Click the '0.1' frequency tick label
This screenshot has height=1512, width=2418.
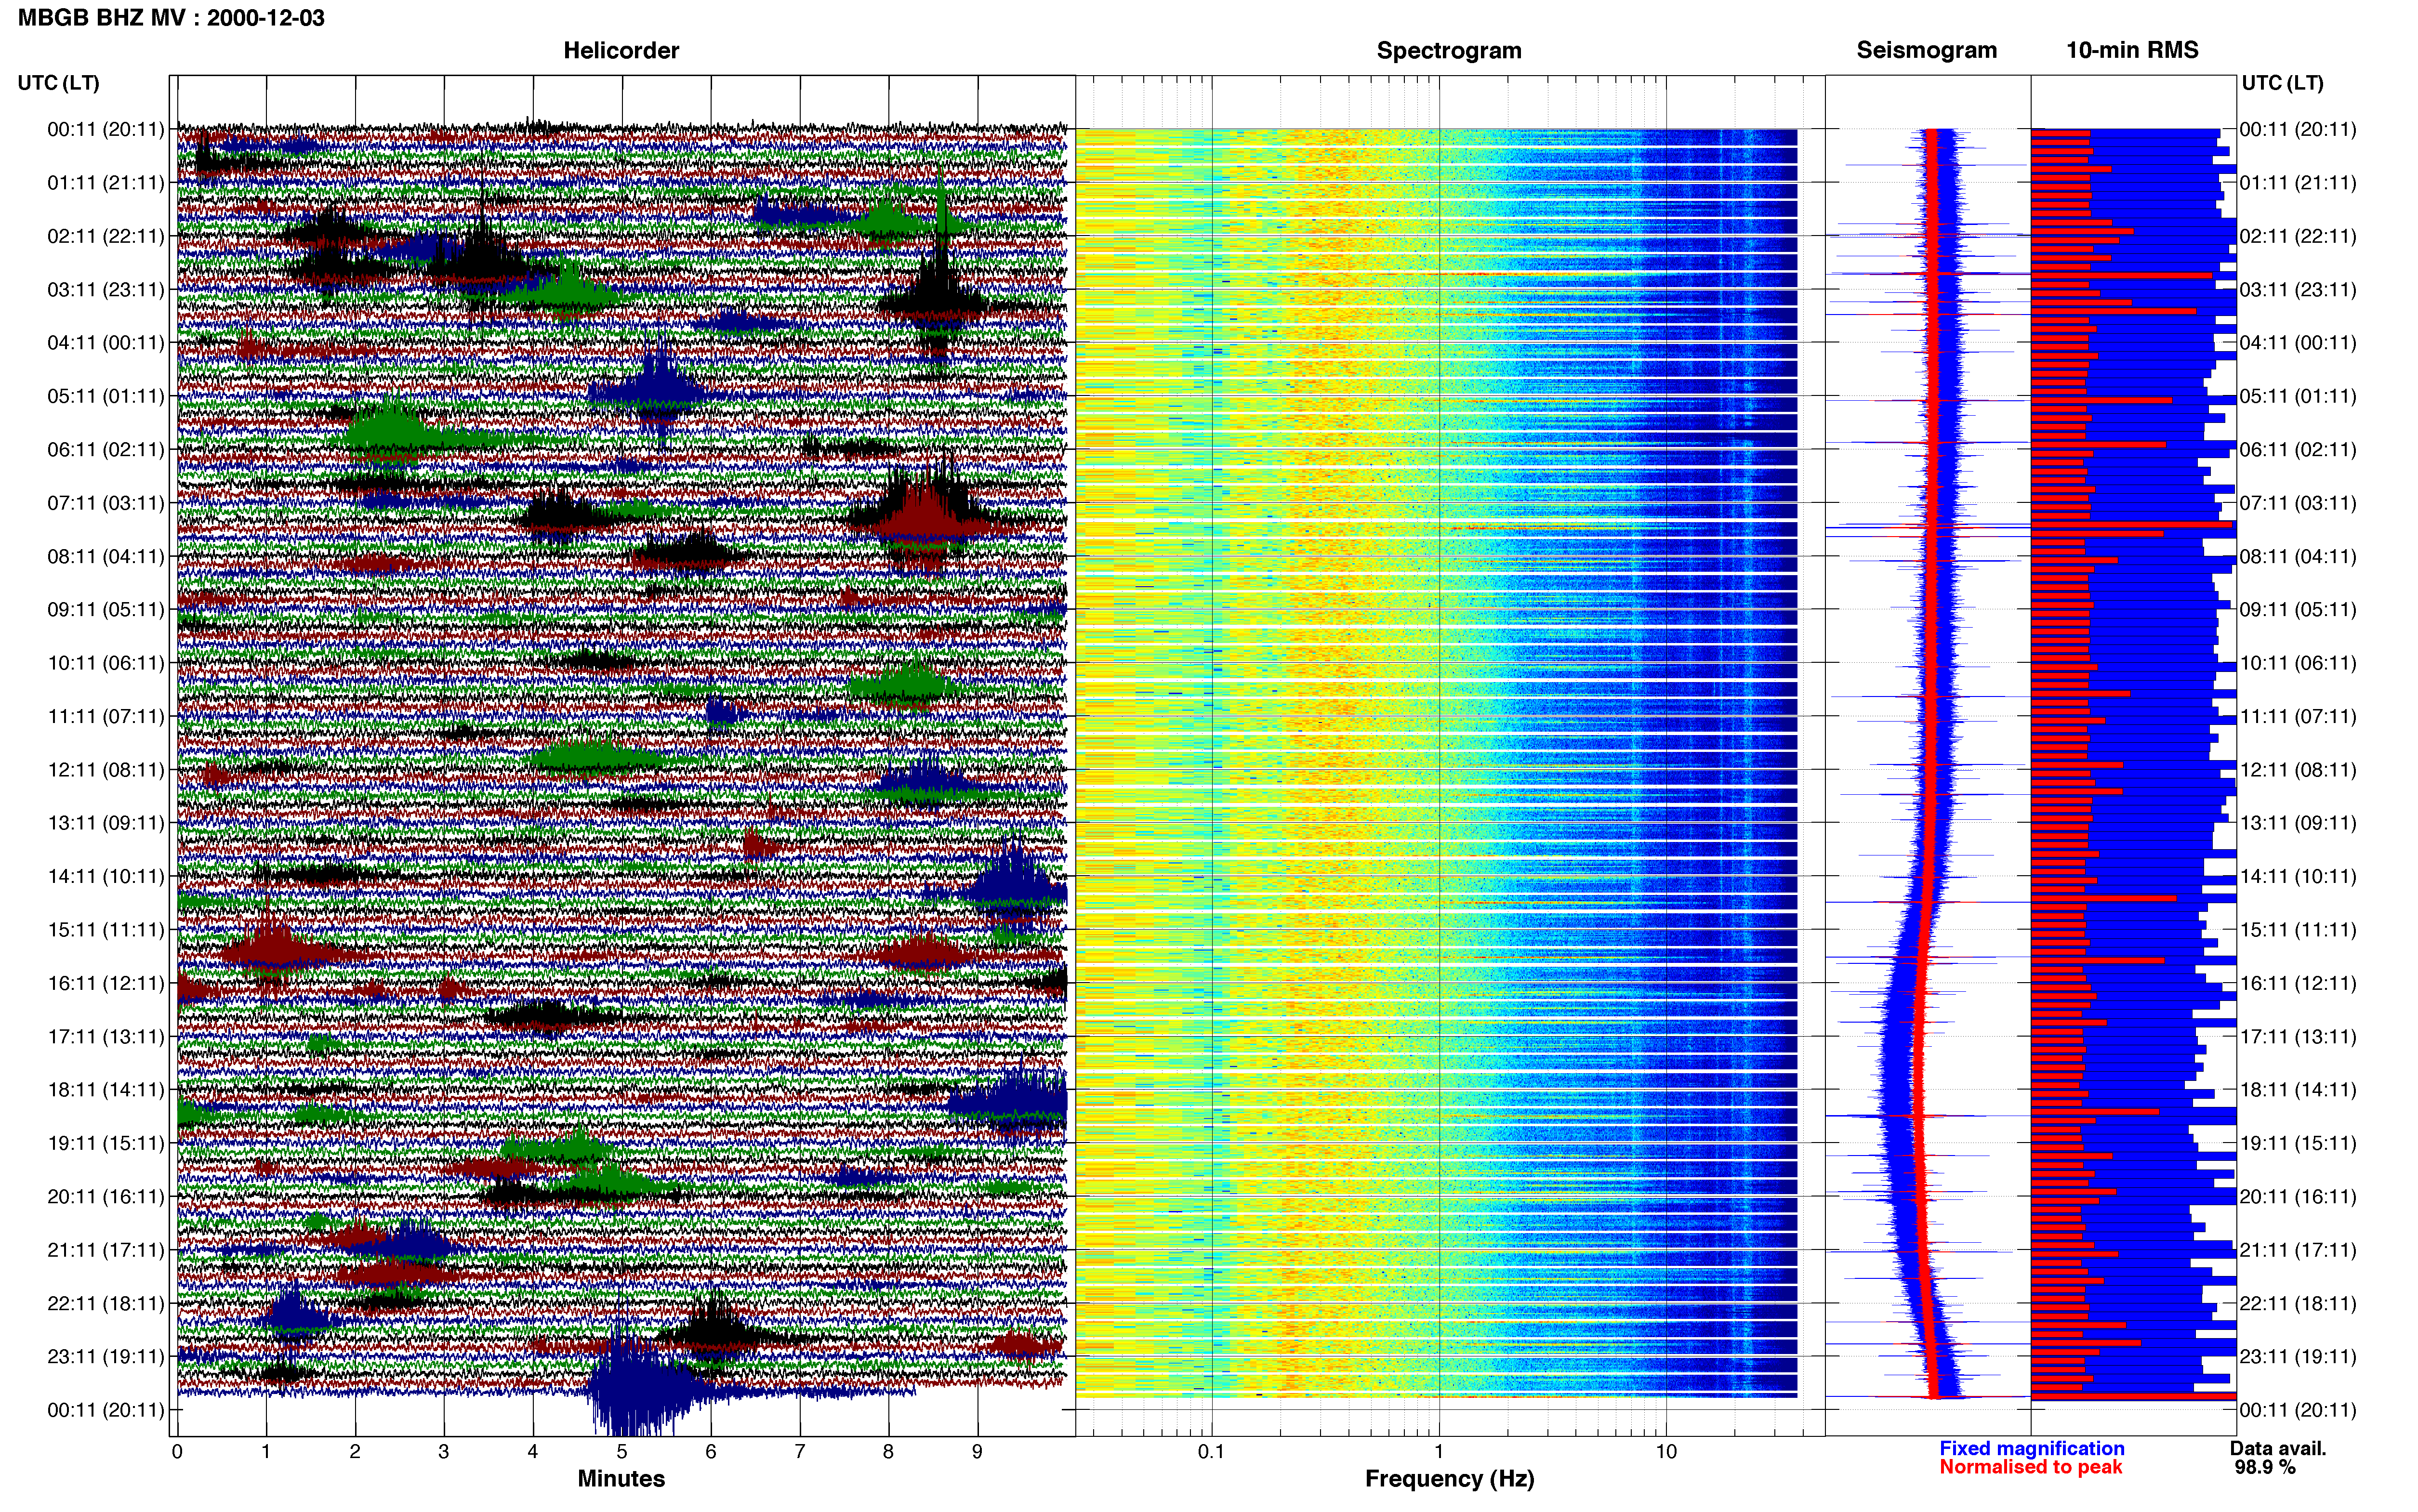pos(1211,1451)
